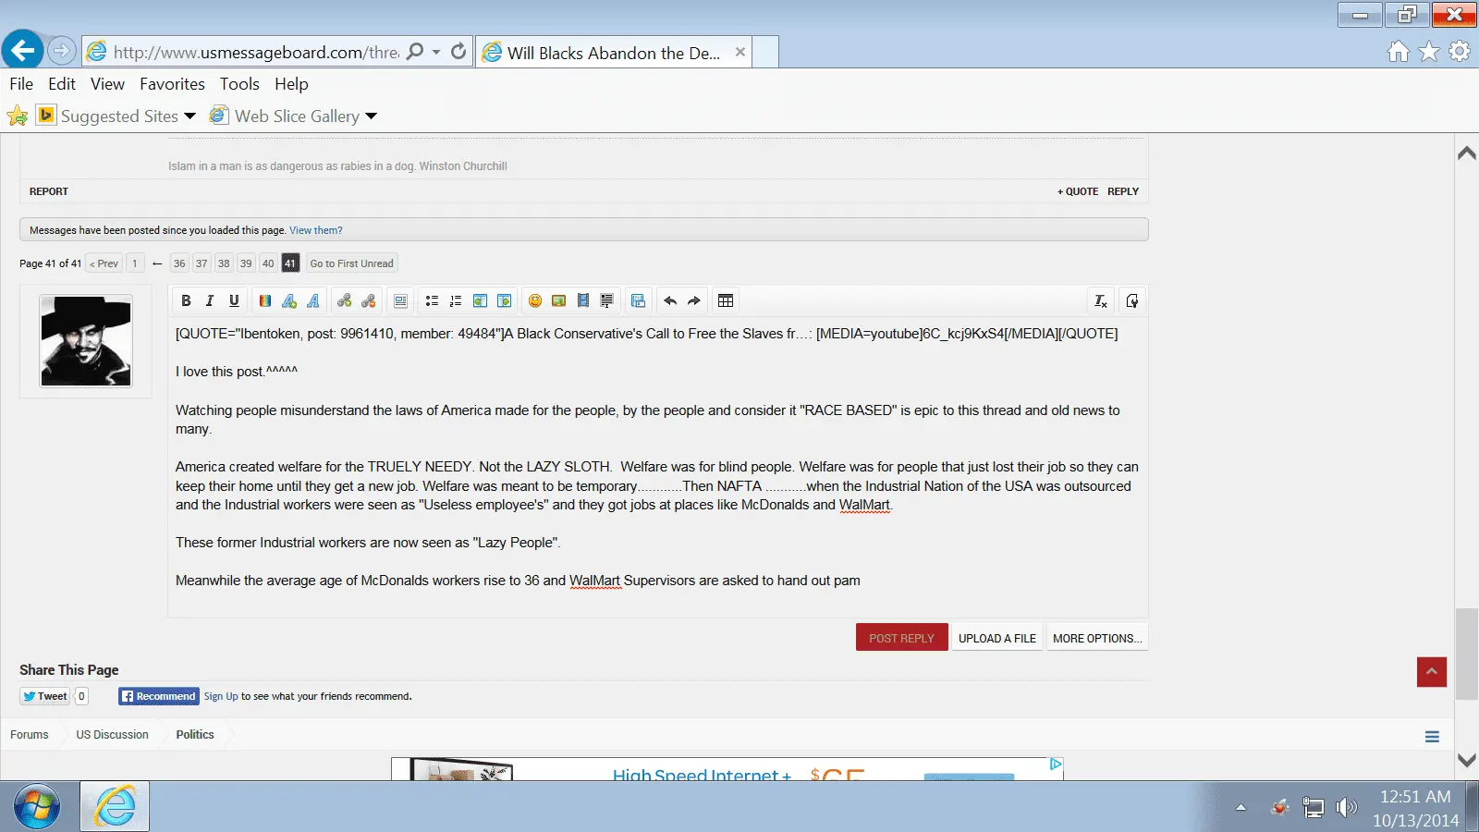
Task: Insert a bulleted list
Action: point(432,300)
